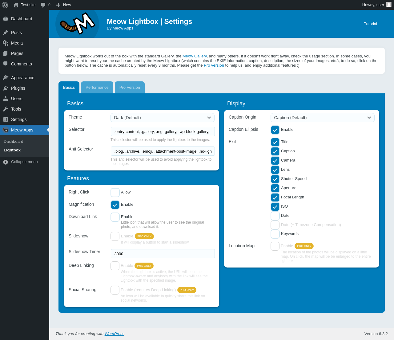Toggle the Caption Ellipsis checkbox
Image resolution: width=394 pixels, height=340 pixels.
(275, 130)
